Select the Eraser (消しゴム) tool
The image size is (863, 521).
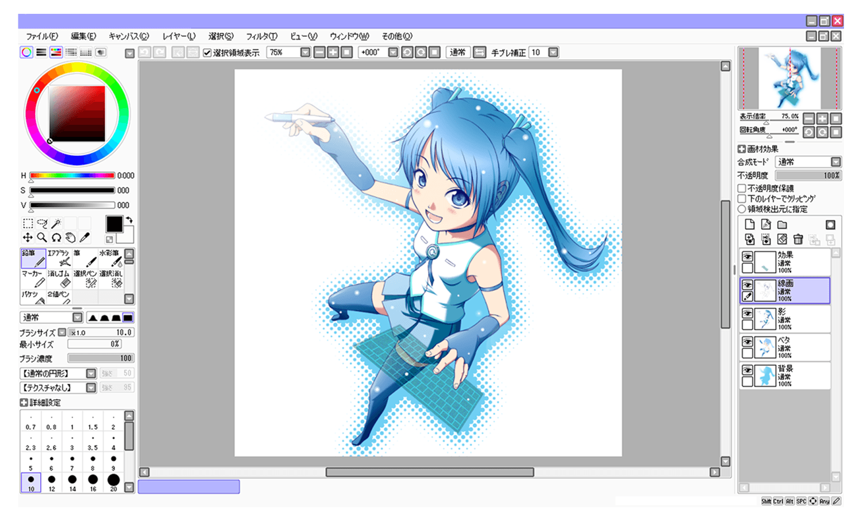pos(59,279)
